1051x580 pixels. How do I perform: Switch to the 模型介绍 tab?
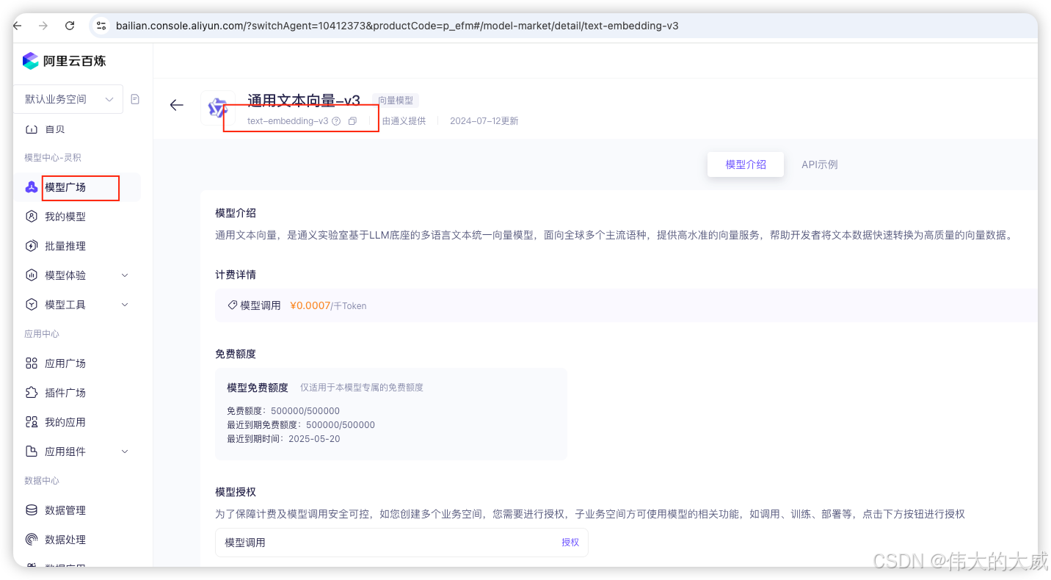(746, 164)
